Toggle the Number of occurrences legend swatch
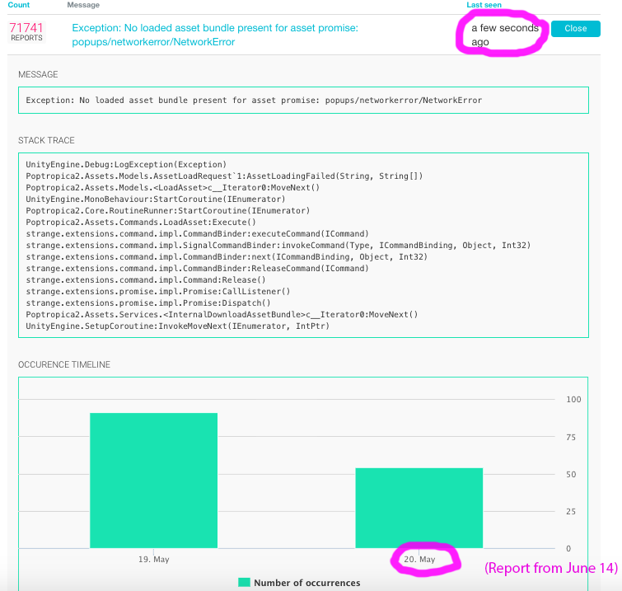 (244, 582)
